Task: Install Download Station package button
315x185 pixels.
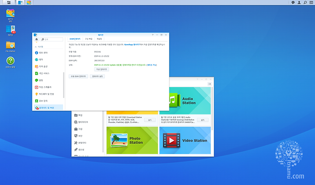Action: tap(150, 120)
